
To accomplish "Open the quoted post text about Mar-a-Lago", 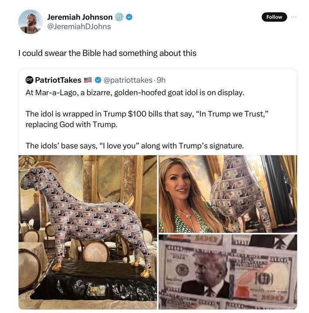I will pos(135,93).
